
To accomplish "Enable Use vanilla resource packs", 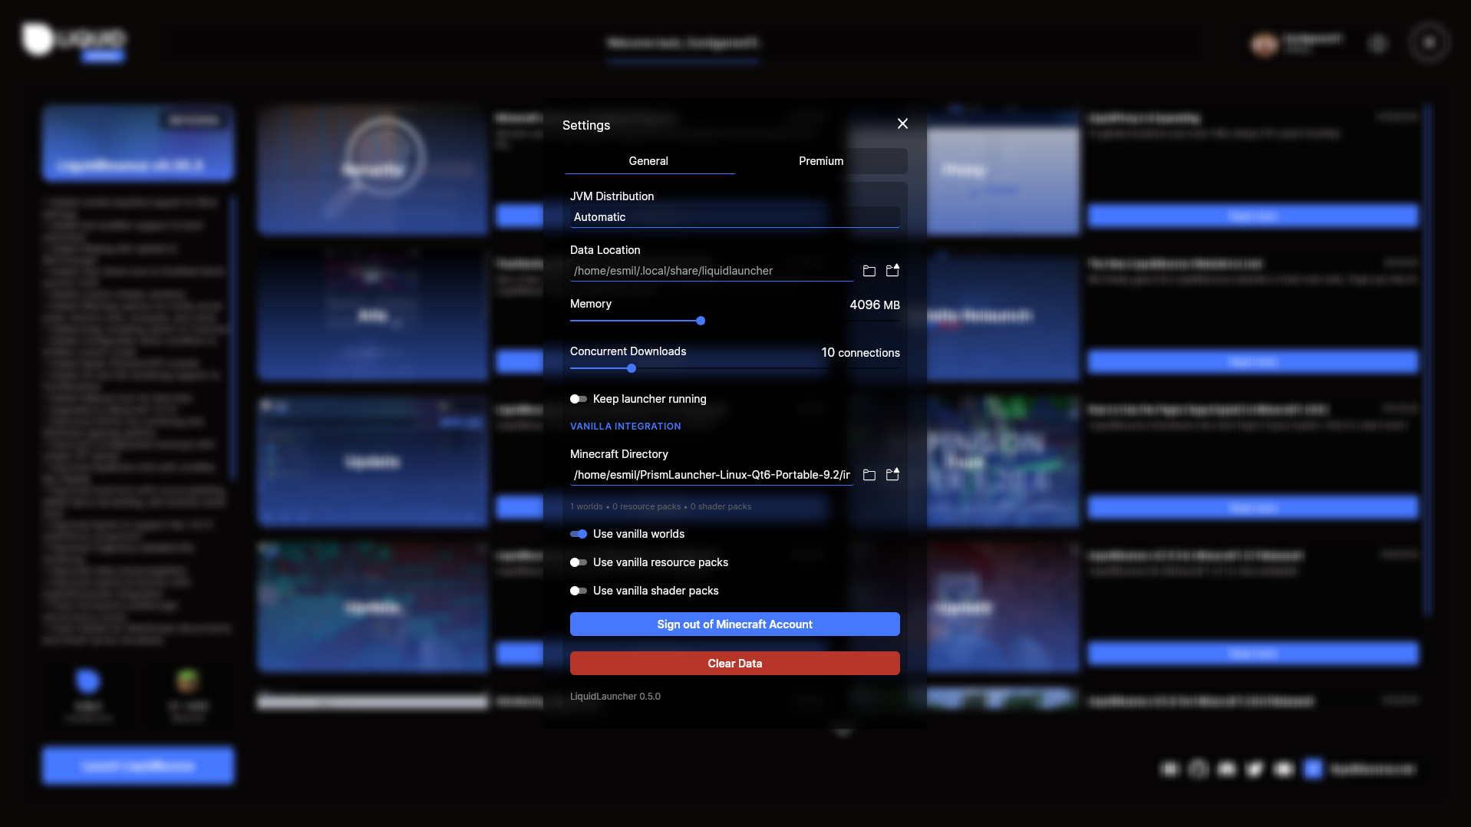I will (579, 562).
